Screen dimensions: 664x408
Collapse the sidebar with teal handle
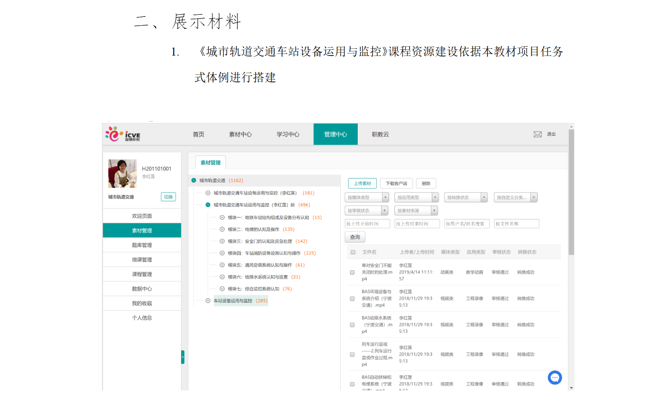click(x=183, y=357)
